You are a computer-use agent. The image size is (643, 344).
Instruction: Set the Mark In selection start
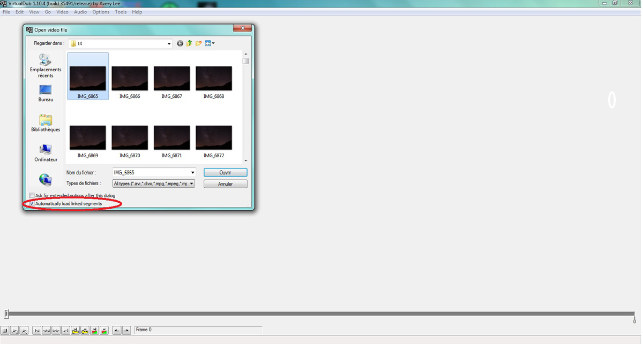117,331
